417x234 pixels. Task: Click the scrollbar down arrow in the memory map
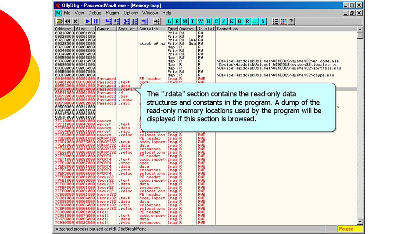[x=360, y=222]
